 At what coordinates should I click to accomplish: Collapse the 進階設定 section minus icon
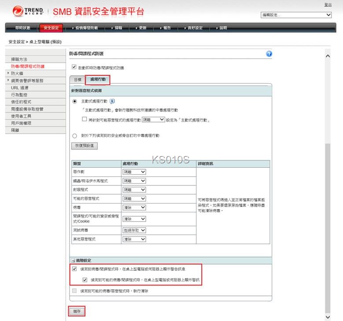point(73,260)
